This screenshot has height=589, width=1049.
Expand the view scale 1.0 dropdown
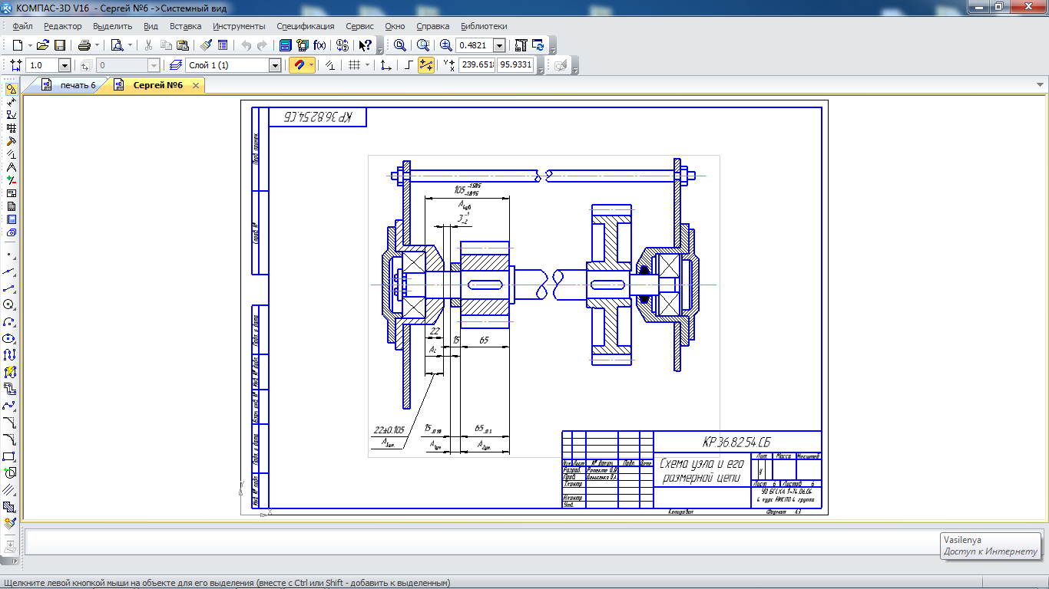[x=65, y=66]
